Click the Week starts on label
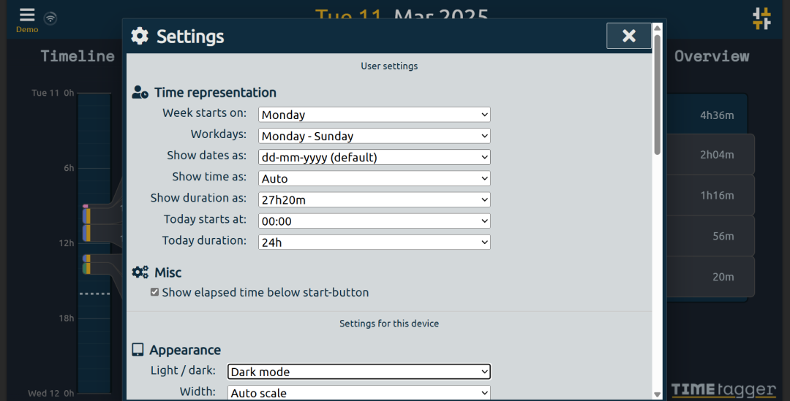 tap(205, 112)
